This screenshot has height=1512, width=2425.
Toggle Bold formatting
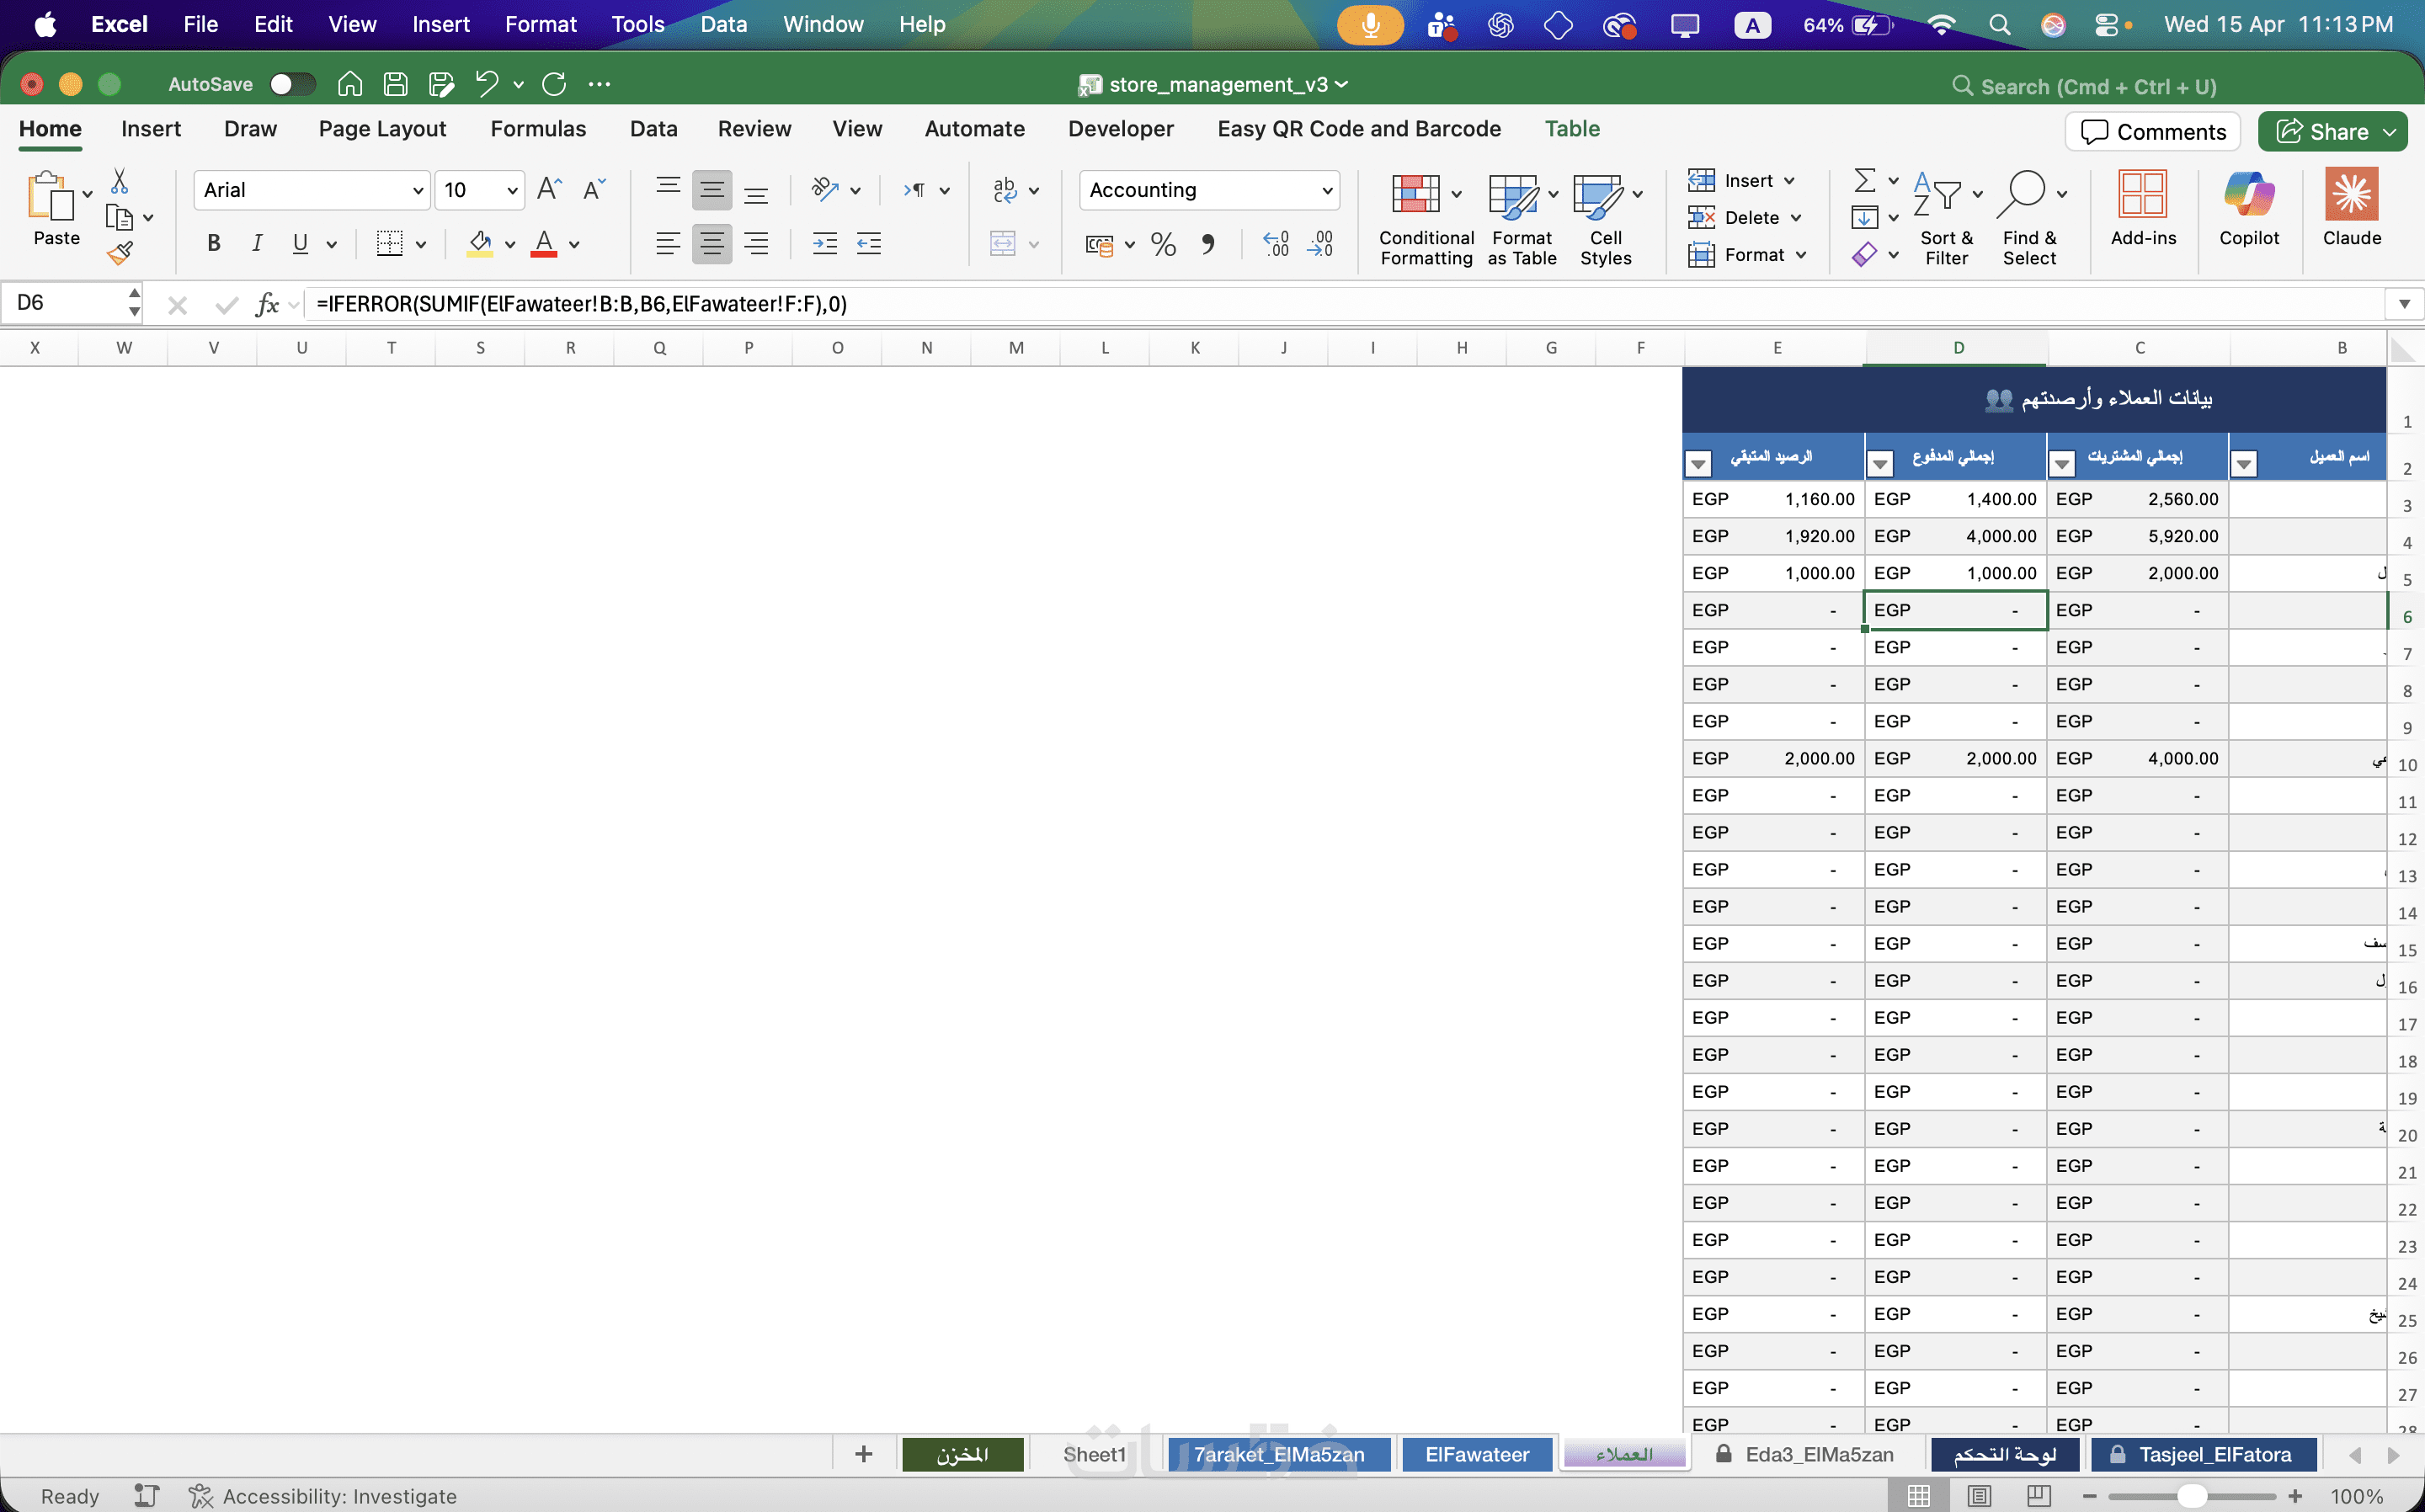coord(213,243)
